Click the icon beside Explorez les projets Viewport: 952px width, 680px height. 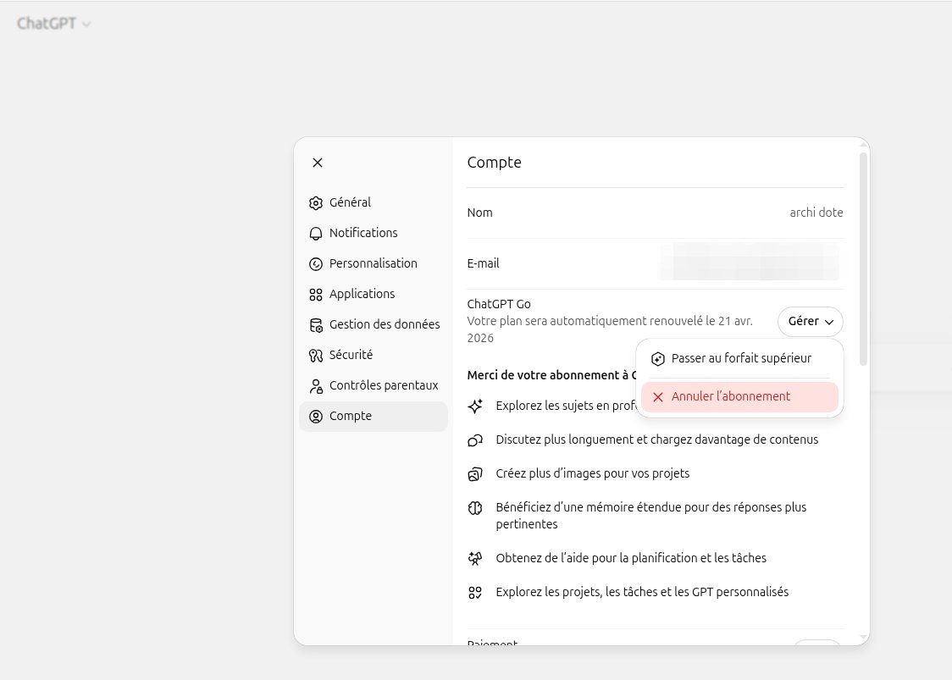(x=475, y=592)
